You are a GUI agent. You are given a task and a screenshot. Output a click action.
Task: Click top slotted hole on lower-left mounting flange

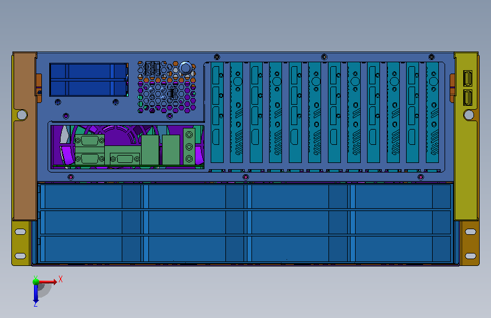click(20, 231)
